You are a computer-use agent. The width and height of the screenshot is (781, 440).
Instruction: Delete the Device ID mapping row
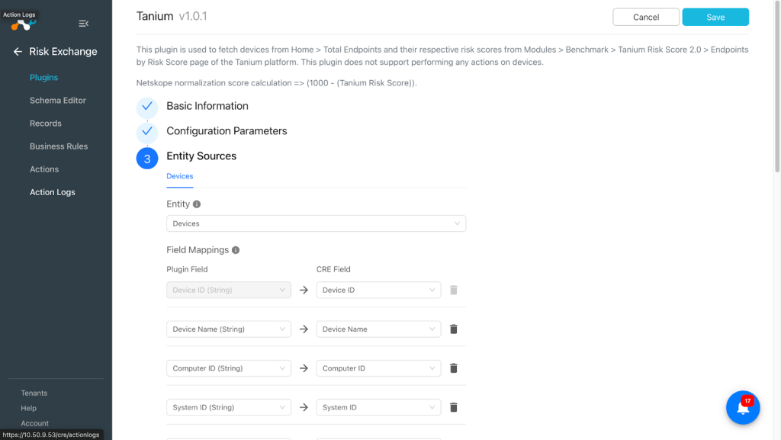tap(453, 291)
